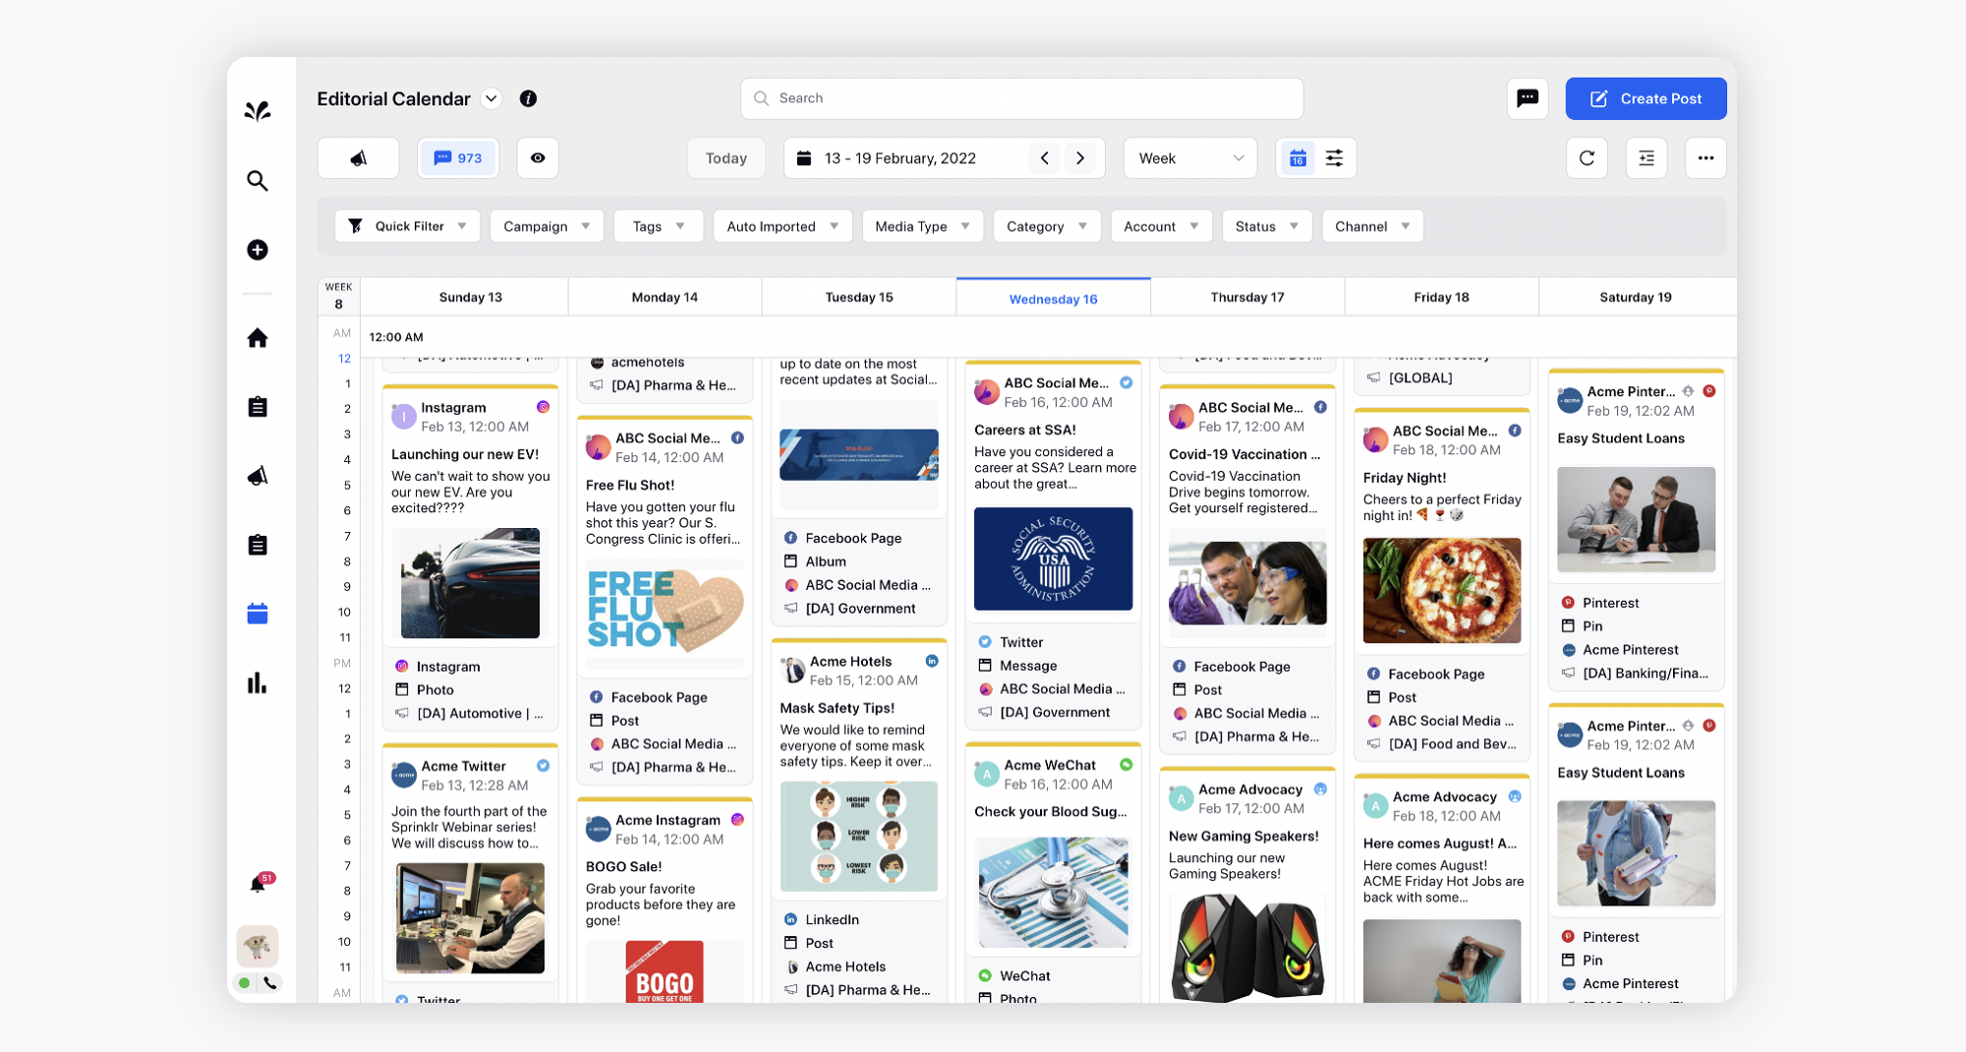Screen dimensions: 1966x1052
Task: Select Wednesday 16 column header
Action: pyautogui.click(x=1053, y=298)
